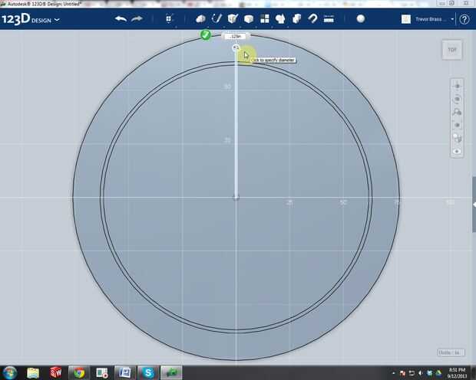The width and height of the screenshot is (476, 380).
Task: Redo the last undone action
Action: 137,19
